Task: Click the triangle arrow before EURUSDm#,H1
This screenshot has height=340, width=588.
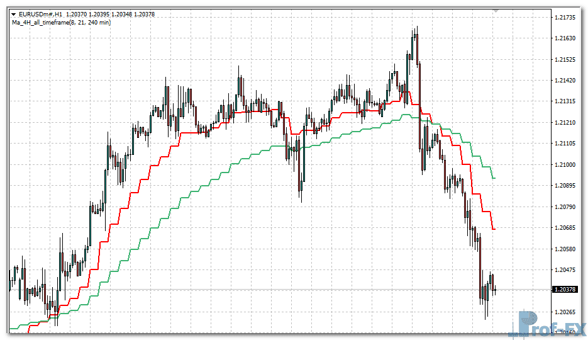Action: [13, 14]
